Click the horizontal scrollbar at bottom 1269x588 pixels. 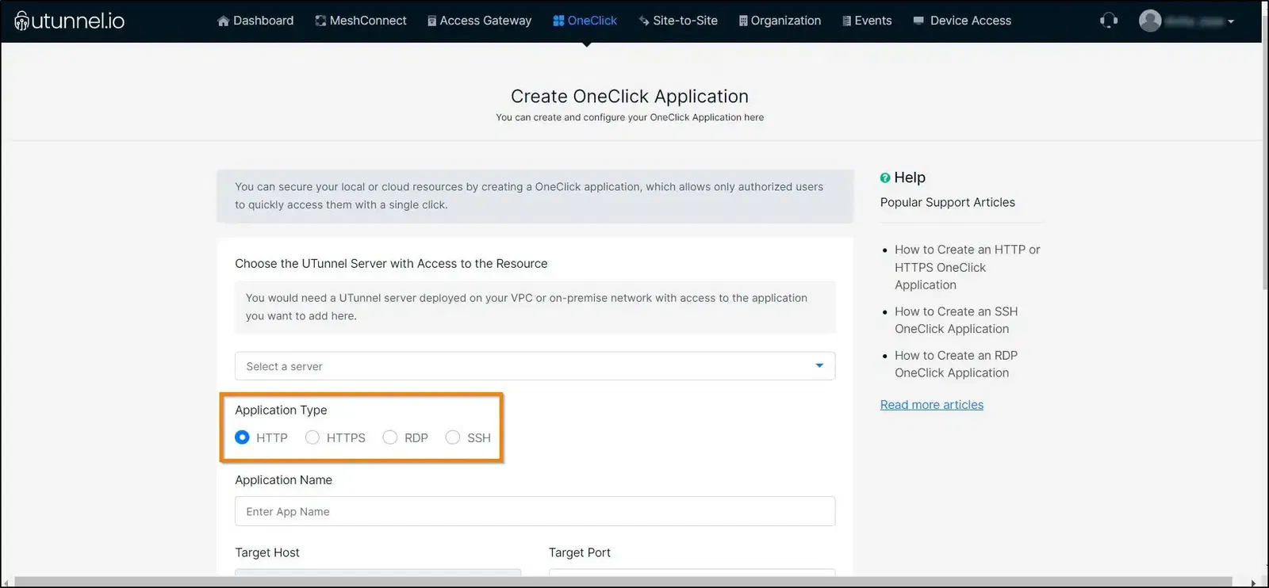tap(623, 582)
